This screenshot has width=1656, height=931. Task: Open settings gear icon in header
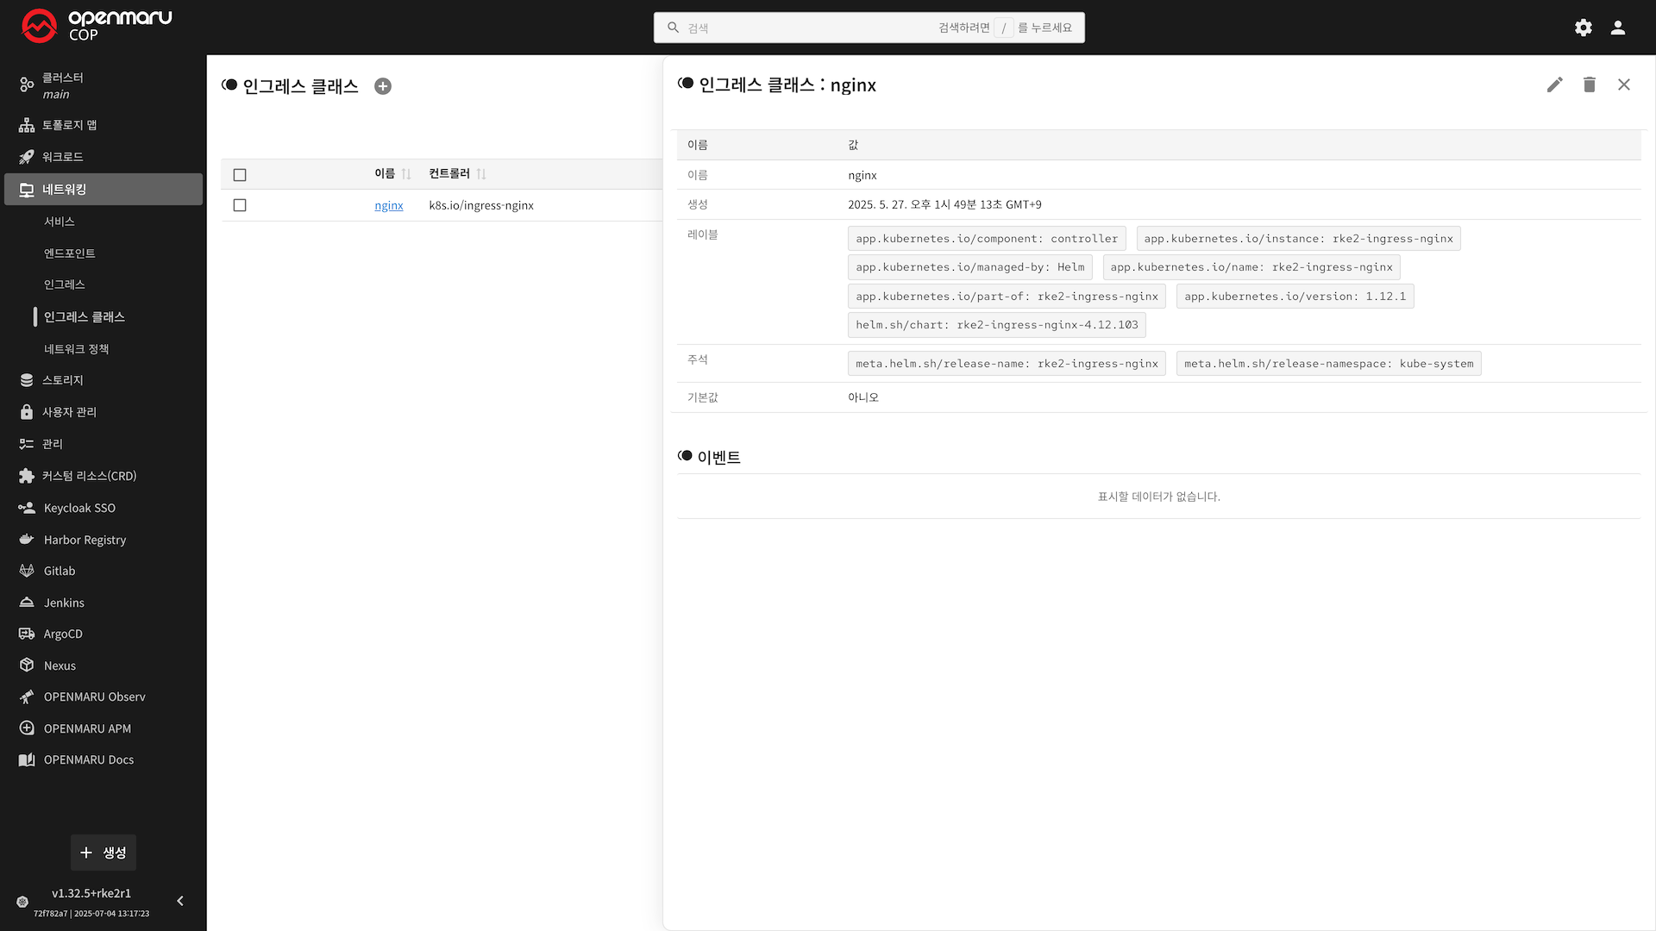[x=1583, y=28]
